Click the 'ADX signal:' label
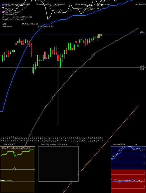 pos(7,26)
